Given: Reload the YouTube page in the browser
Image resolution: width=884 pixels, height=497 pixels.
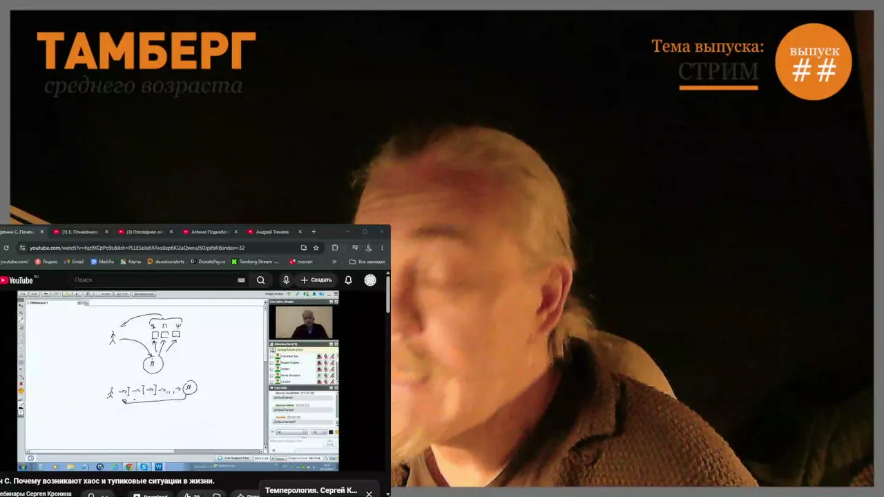Looking at the screenshot, I should pos(6,248).
